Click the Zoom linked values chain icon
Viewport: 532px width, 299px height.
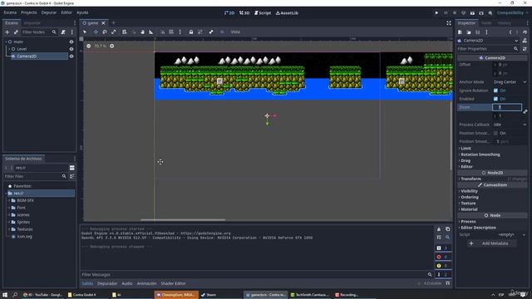[x=525, y=111]
